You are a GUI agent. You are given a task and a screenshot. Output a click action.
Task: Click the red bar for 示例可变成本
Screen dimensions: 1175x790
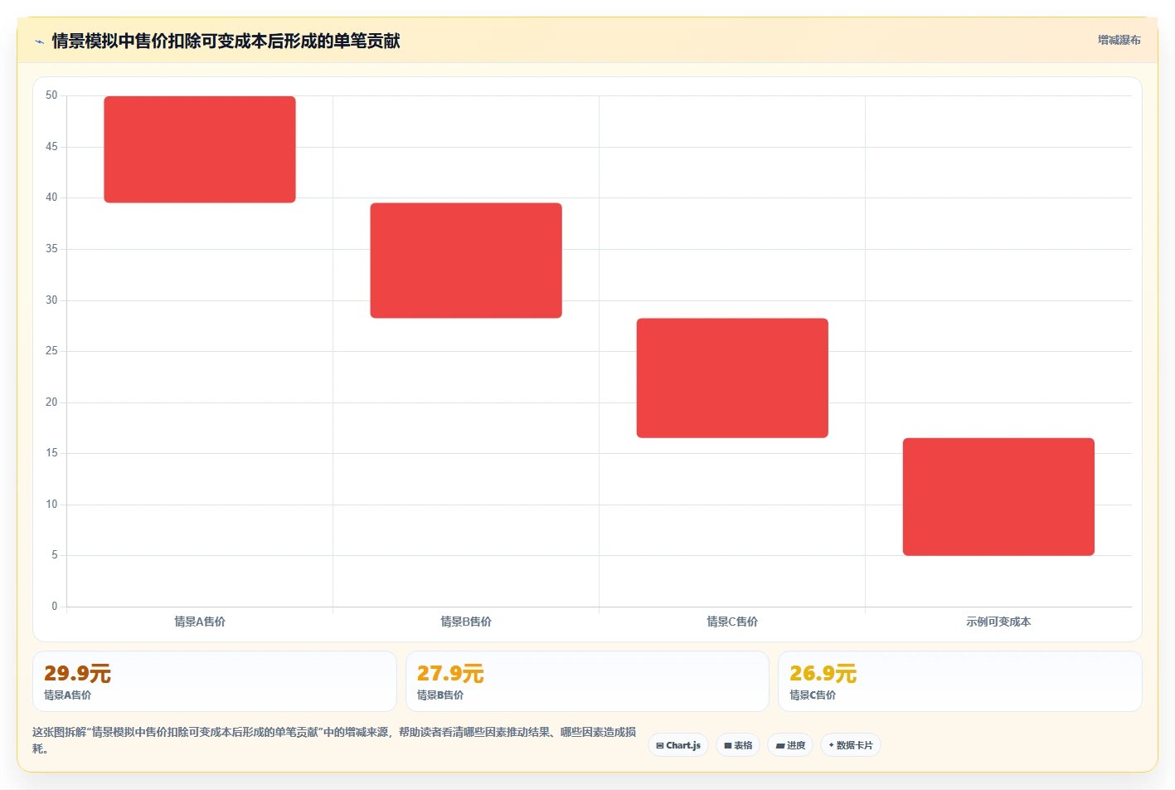tap(998, 496)
